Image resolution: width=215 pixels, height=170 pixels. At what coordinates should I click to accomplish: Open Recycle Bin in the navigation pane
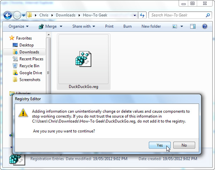pyautogui.click(x=29, y=66)
